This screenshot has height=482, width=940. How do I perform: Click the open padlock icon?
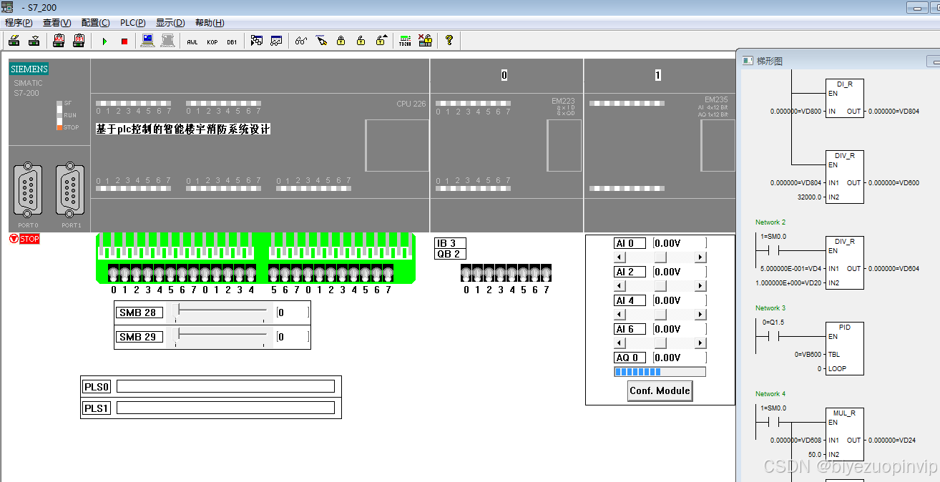[x=361, y=41]
